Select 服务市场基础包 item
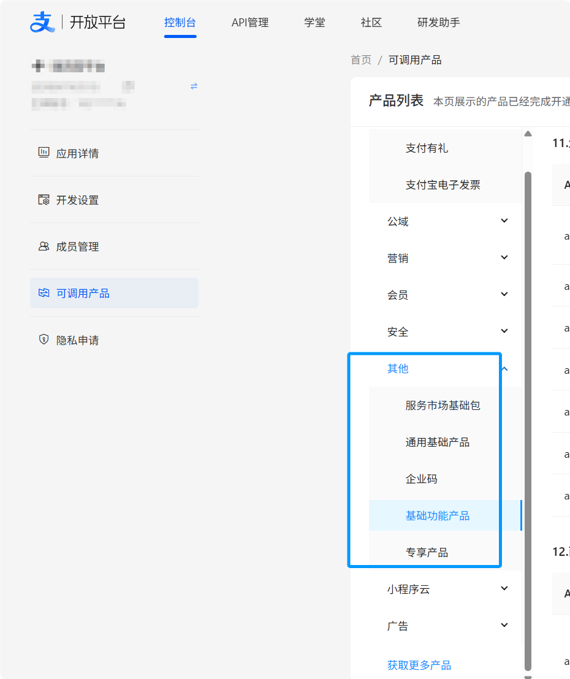 point(445,405)
